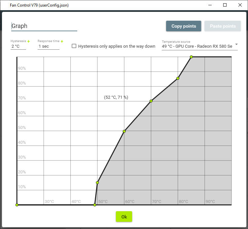This screenshot has height=229, width=248.
Task: Maximize the Fan Control window
Action: pos(225,5)
